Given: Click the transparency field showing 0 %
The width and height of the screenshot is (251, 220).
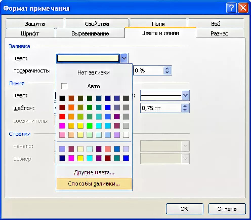Looking at the screenshot, I should pos(148,70).
